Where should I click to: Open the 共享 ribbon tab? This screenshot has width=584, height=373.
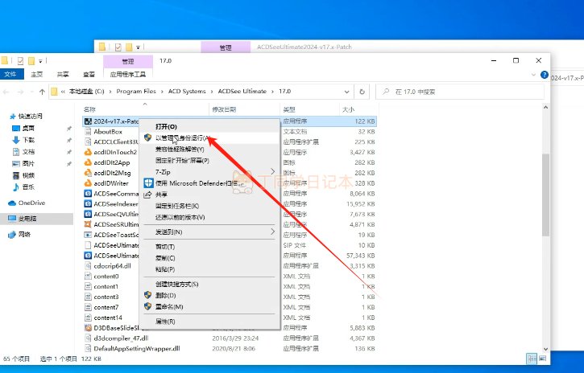coord(63,74)
